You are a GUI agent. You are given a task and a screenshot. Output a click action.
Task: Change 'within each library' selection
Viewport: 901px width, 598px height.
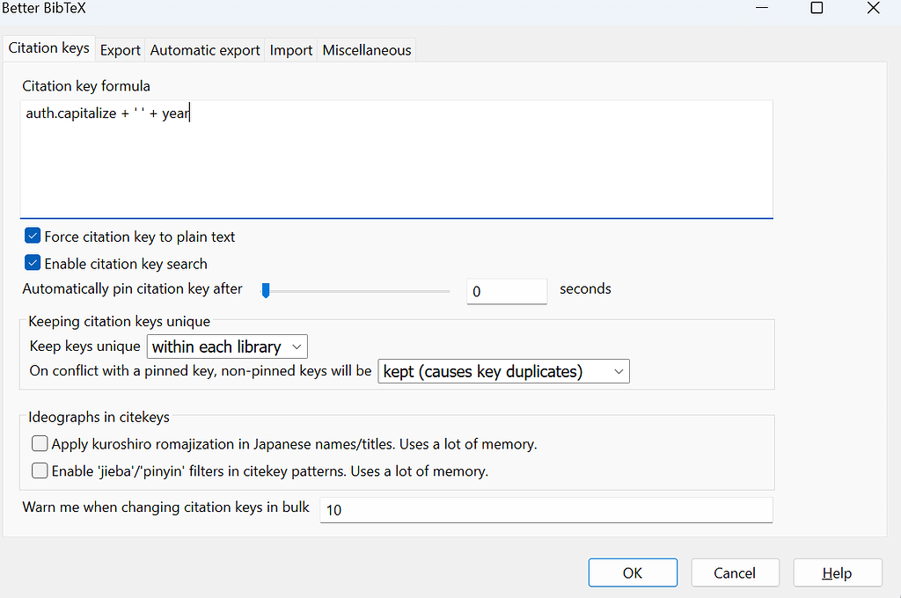pos(226,346)
